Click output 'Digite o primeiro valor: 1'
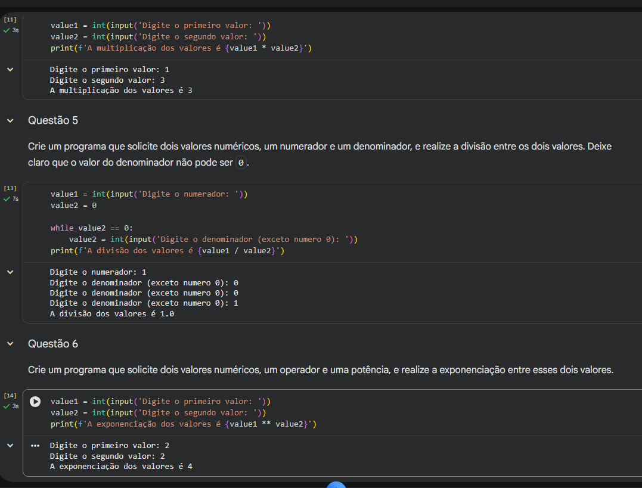 click(110, 70)
